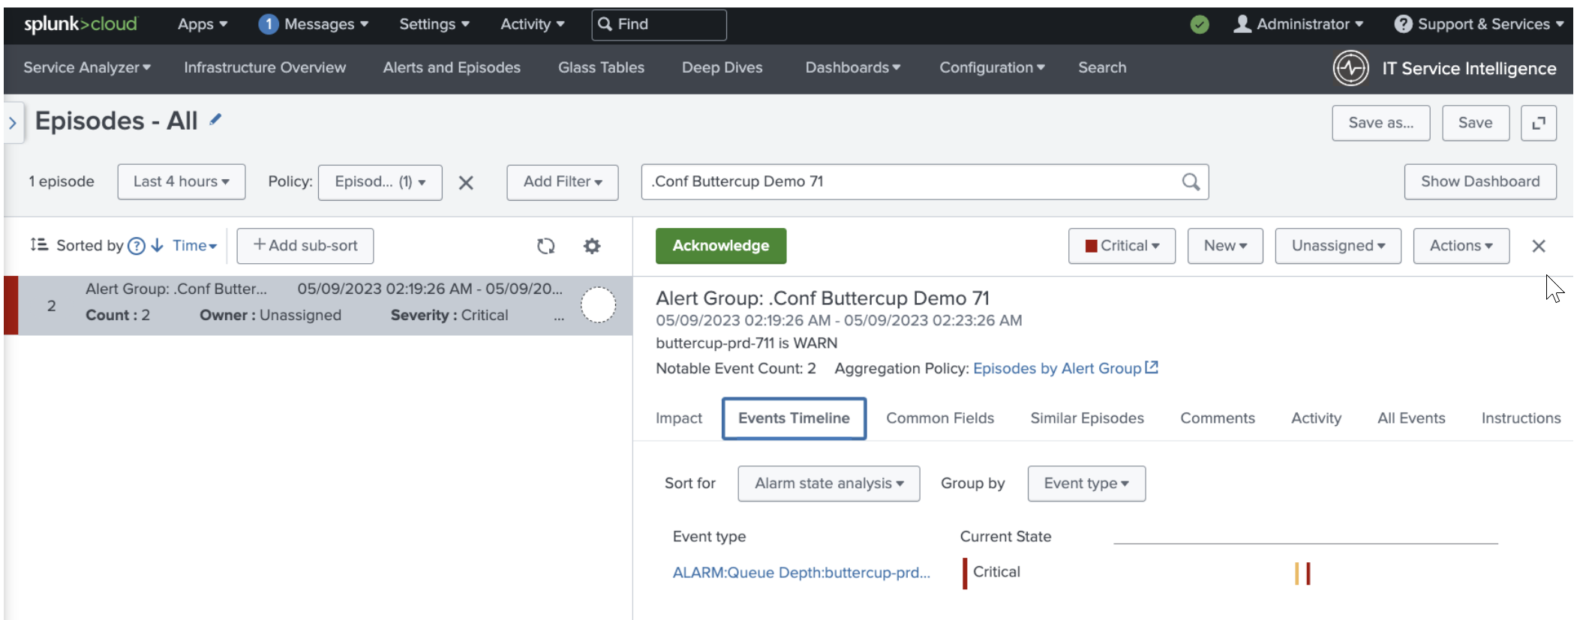Click the red marker on the events timeline

[1308, 574]
